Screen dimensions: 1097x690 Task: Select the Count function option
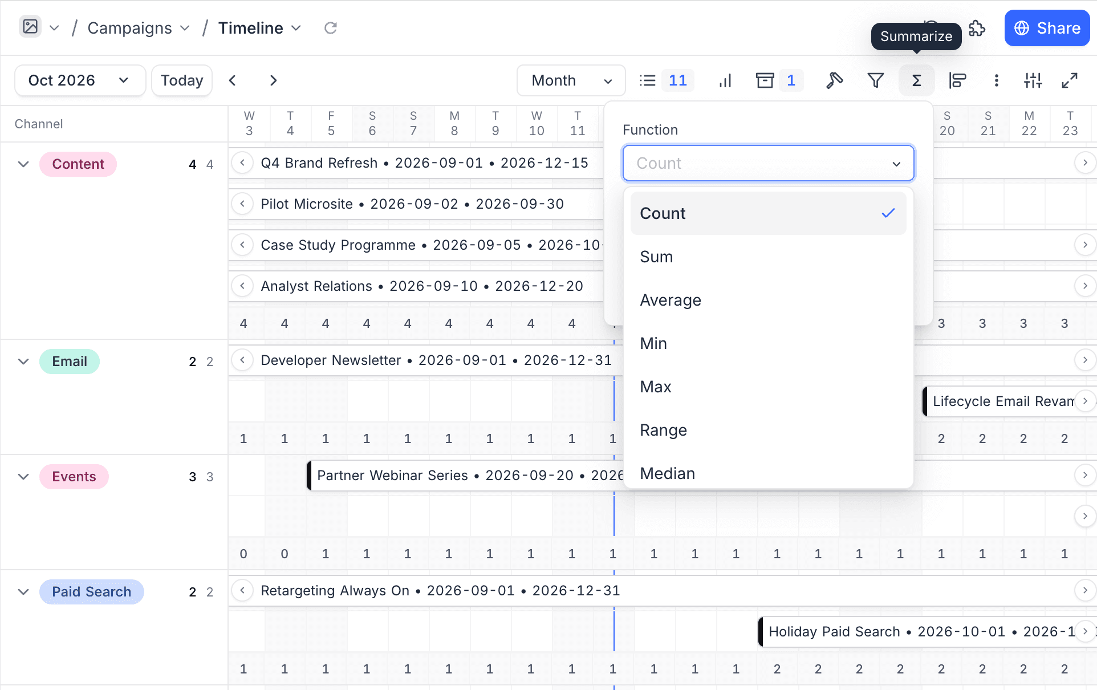[768, 213]
